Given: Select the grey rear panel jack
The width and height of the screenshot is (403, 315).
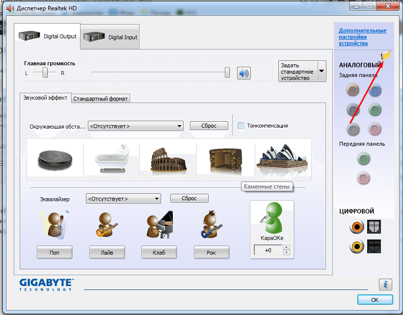Looking at the screenshot, I should coord(353,129).
